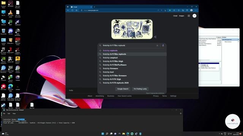Open Notepad File menu
The width and height of the screenshot is (243, 136).
[x=4, y=113]
